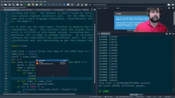Toggle the fullscreen mode icon
The width and height of the screenshot is (175, 98).
pyautogui.click(x=72, y=5)
